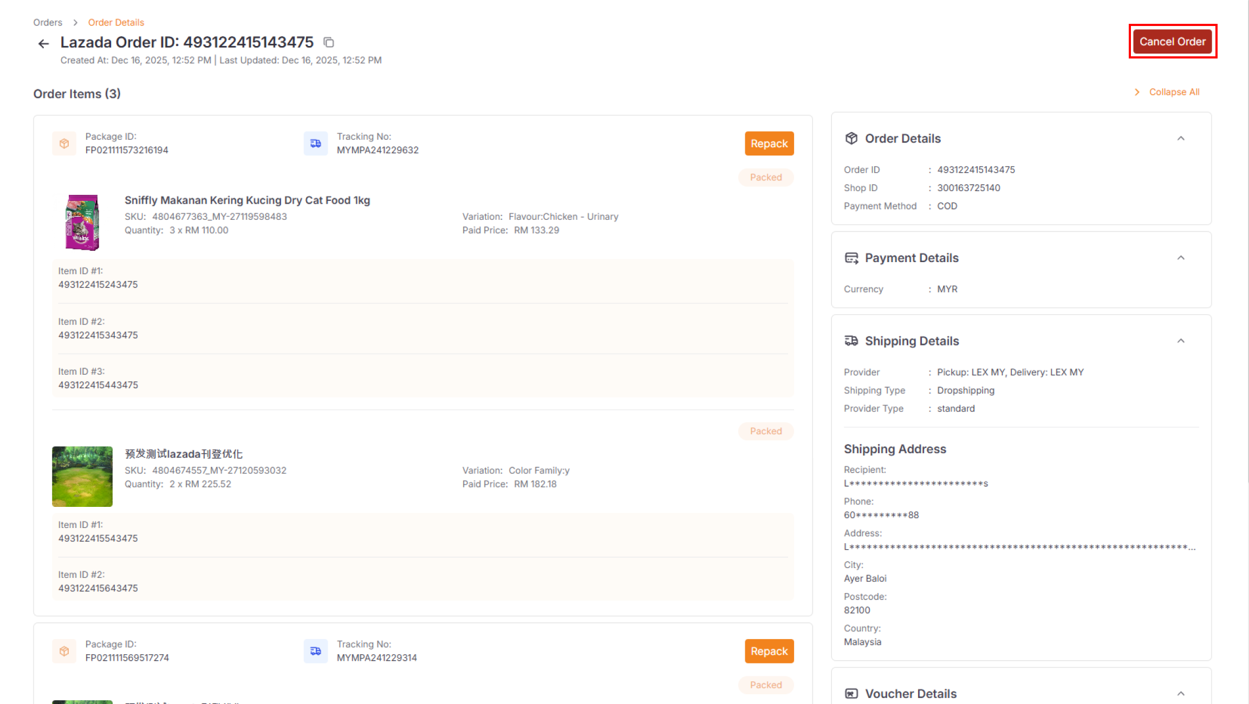Screen dimensions: 1249x704
Task: Click the Order Details box icon
Action: tap(851, 138)
